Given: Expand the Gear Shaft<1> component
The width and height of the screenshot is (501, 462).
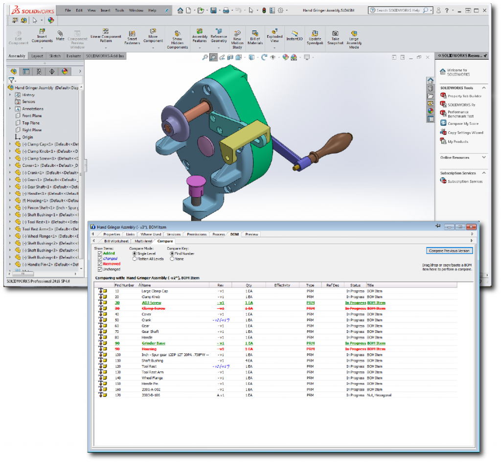Looking at the screenshot, I should tap(10, 186).
